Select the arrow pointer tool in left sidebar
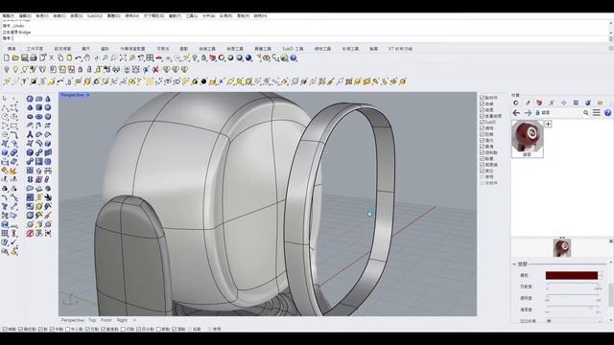 (x=5, y=99)
